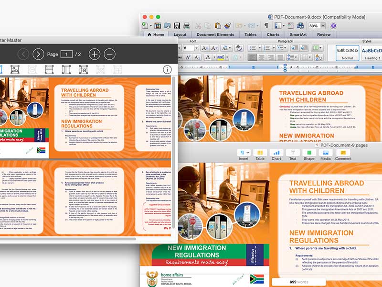
Task: Open the template gallery icon in Word toolbar
Action: point(158,25)
